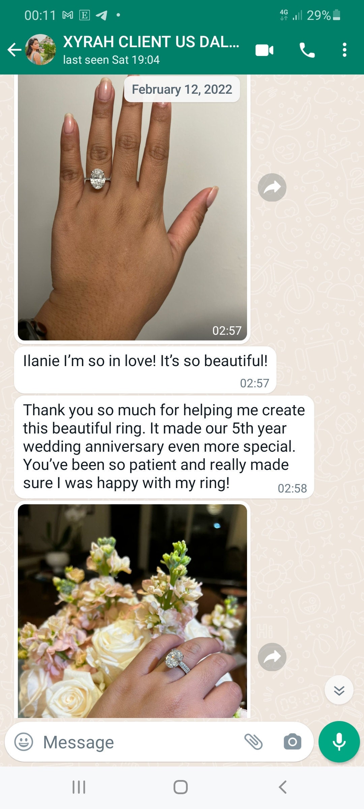The image size is (364, 809).
Task: Tap the Android home button
Action: (181, 787)
